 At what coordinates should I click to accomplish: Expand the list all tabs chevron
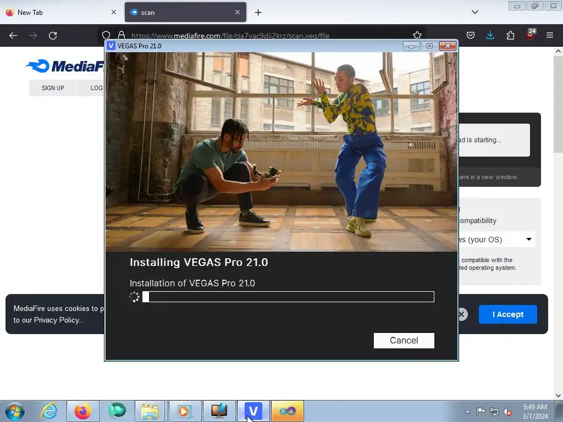(475, 12)
